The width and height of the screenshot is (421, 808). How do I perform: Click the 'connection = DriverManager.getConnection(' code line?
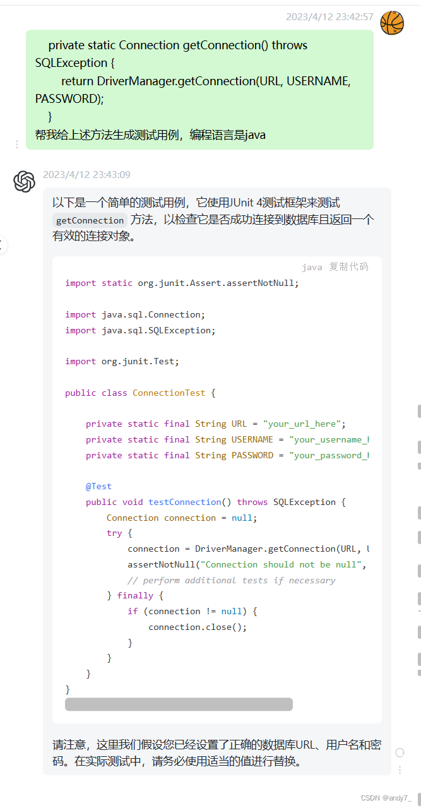tap(248, 549)
